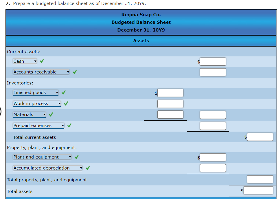
Task: Click the Work in process amount field
Action: click(170, 104)
